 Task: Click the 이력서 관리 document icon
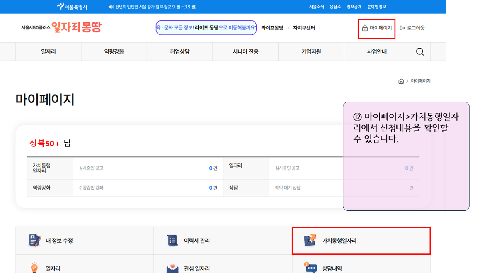tap(172, 241)
